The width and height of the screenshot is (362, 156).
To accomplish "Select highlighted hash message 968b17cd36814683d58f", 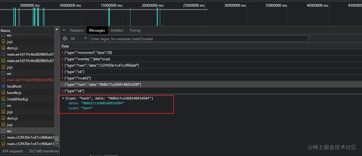I will point(211,85).
